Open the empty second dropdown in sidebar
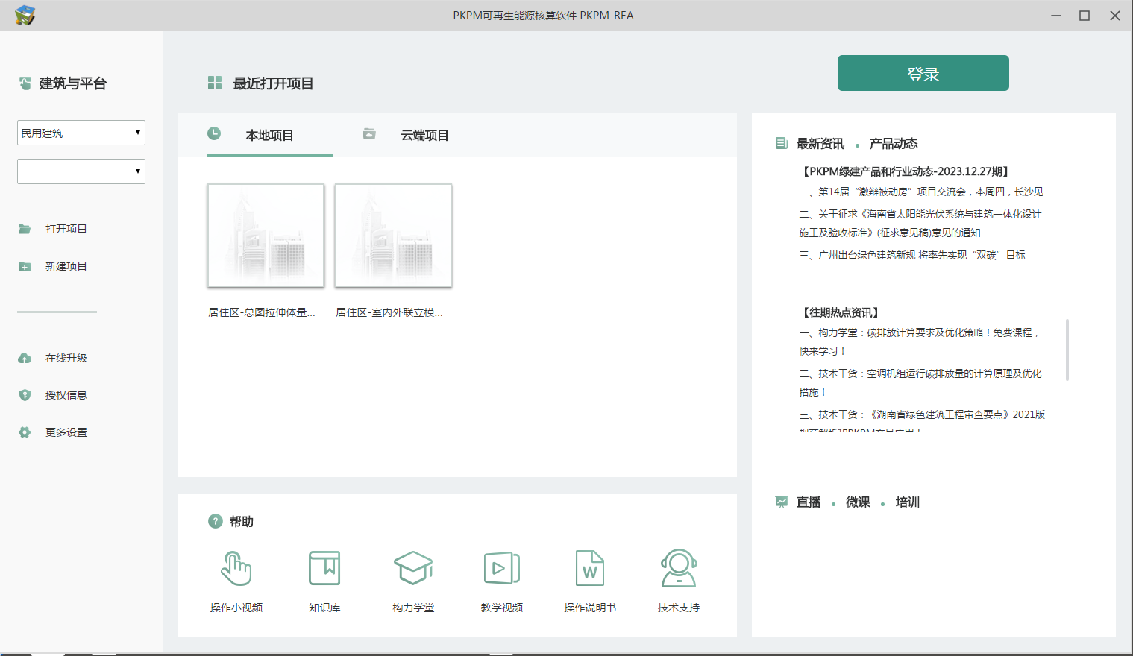Image resolution: width=1133 pixels, height=656 pixels. coord(81,171)
